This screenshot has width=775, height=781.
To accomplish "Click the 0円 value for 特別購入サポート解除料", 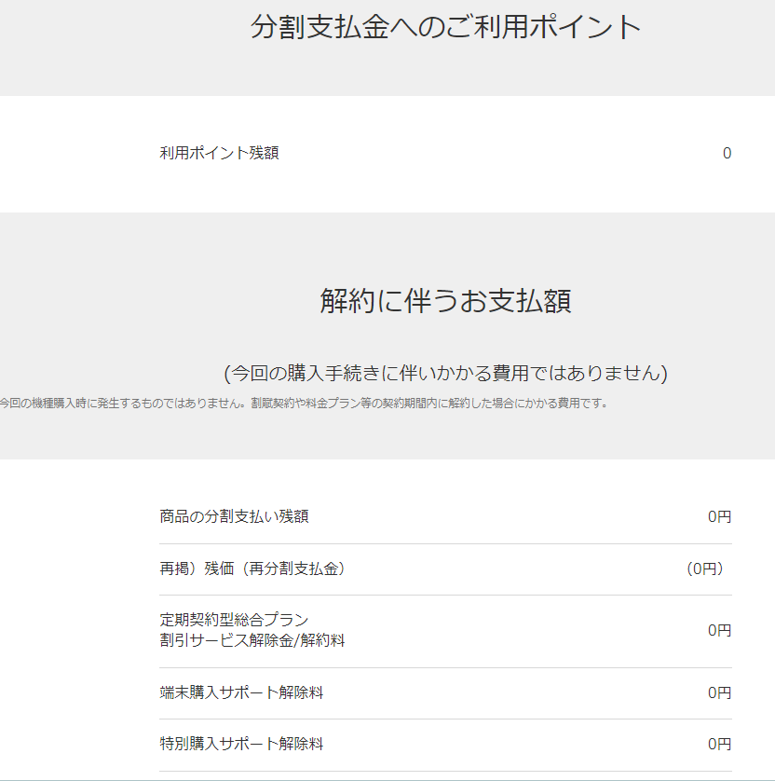I will click(x=719, y=744).
